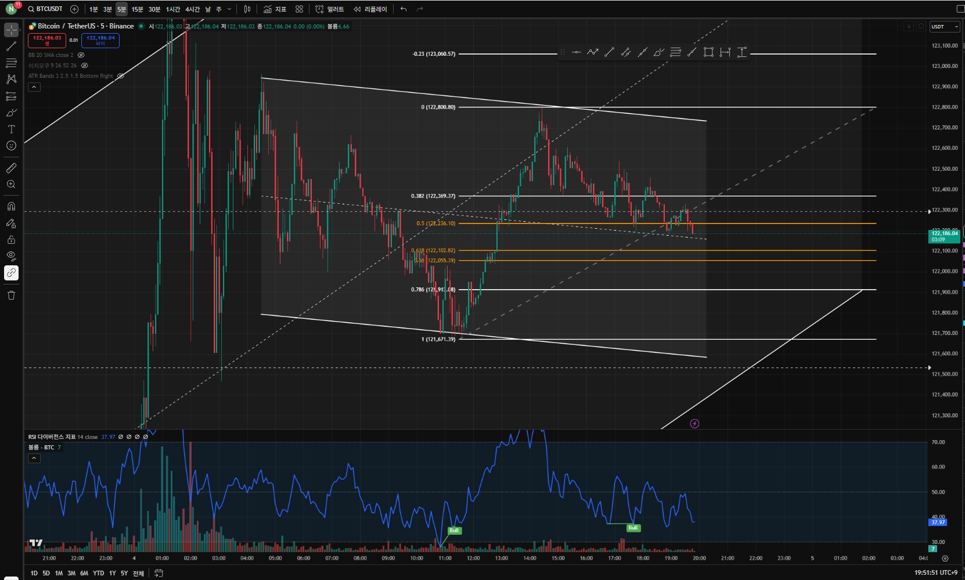This screenshot has height=580, width=965.
Task: Click the red 셀 sell price button
Action: pyautogui.click(x=47, y=41)
